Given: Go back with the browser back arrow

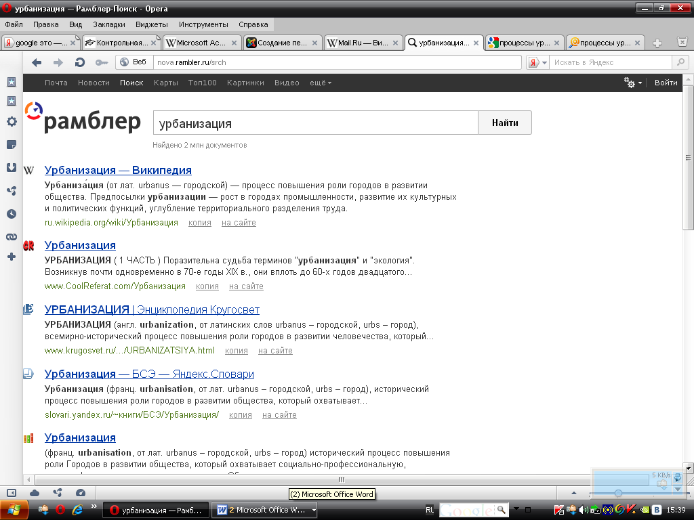Looking at the screenshot, I should click(x=37, y=63).
